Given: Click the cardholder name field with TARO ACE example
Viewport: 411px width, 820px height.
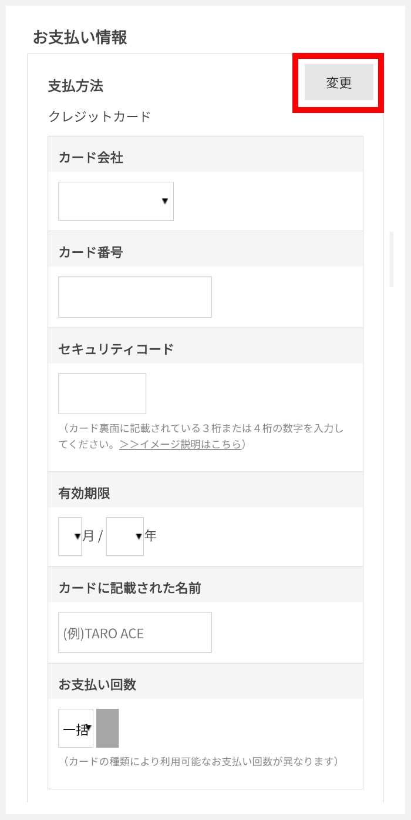Looking at the screenshot, I should click(x=134, y=632).
